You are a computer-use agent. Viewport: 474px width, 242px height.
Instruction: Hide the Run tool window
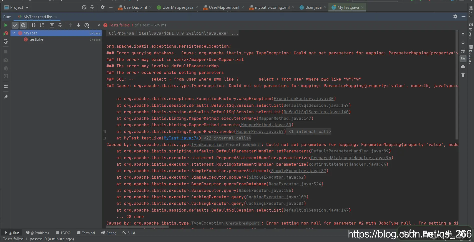coord(464,16)
